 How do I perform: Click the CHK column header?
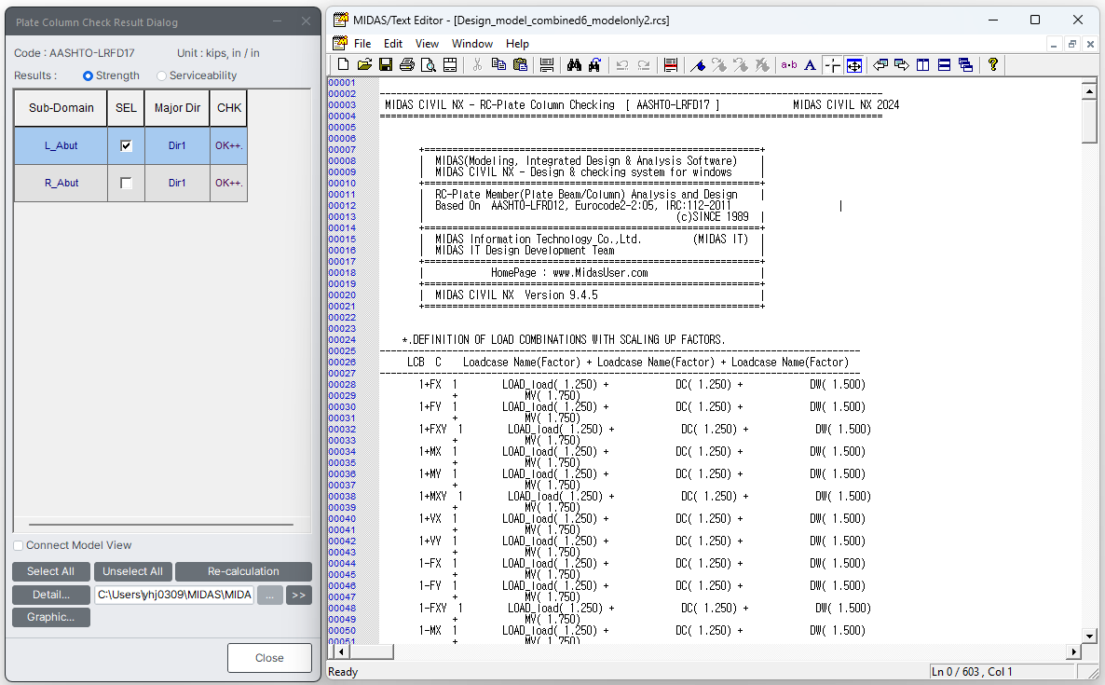point(229,108)
